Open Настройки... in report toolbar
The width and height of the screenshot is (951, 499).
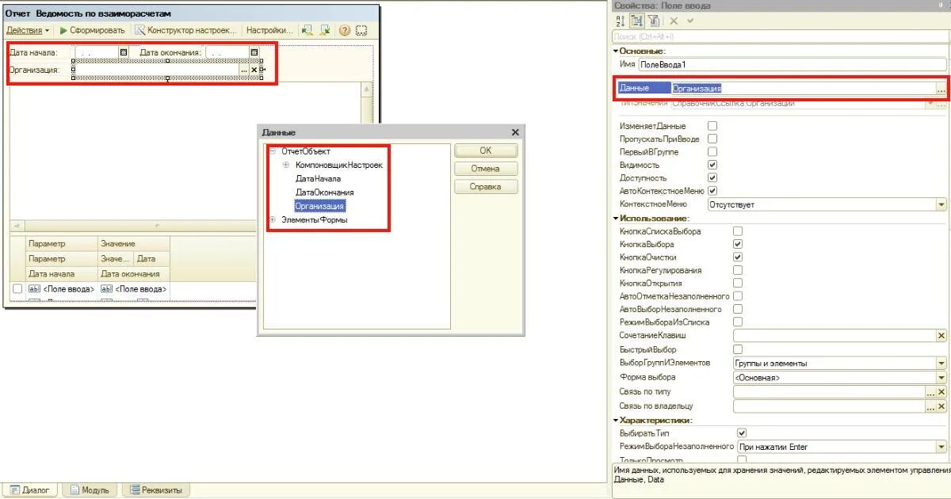[x=269, y=30]
